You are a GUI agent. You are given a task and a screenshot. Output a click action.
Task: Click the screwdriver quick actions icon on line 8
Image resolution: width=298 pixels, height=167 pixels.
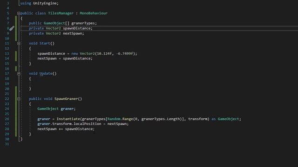tap(12, 28)
